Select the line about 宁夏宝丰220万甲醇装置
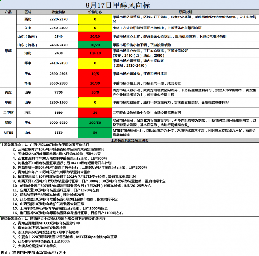 click(x=65, y=237)
